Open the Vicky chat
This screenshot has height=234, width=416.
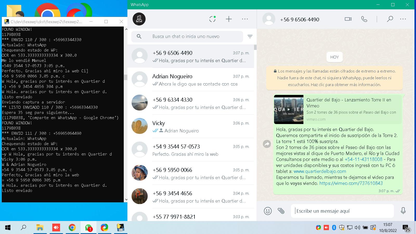click(x=191, y=127)
